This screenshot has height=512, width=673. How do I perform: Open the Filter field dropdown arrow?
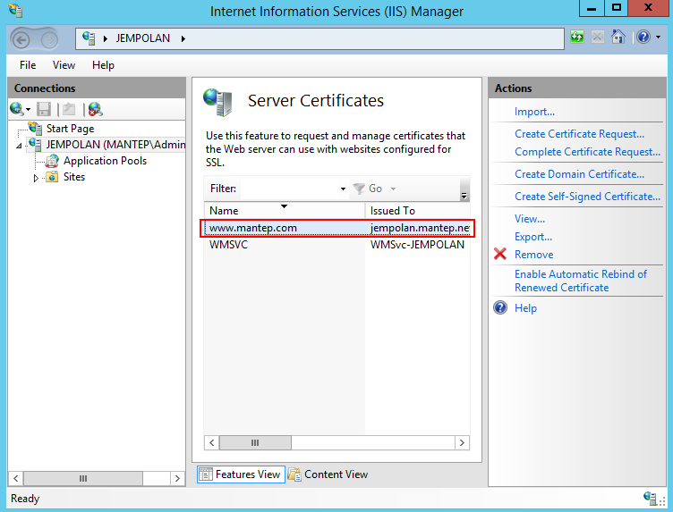pyautogui.click(x=343, y=189)
